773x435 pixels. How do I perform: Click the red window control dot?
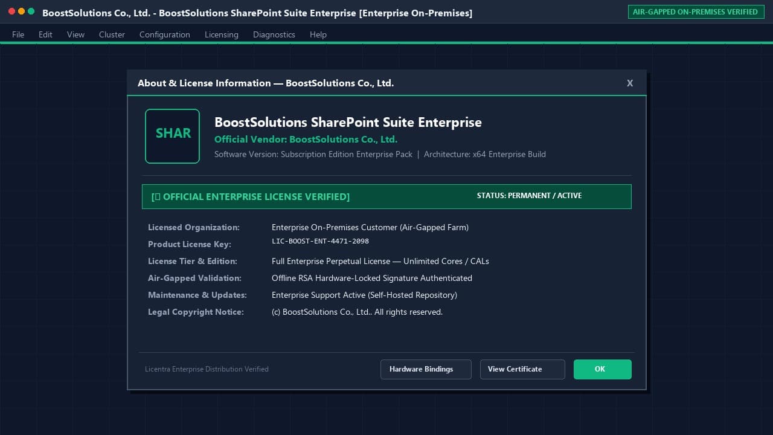tap(11, 11)
